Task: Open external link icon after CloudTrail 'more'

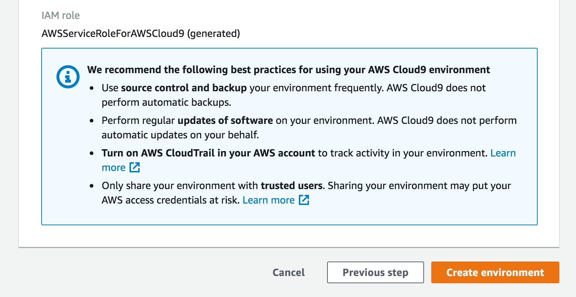Action: 135,167
